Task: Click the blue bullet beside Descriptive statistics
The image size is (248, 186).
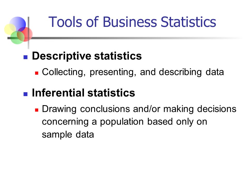Action: pyautogui.click(x=26, y=57)
